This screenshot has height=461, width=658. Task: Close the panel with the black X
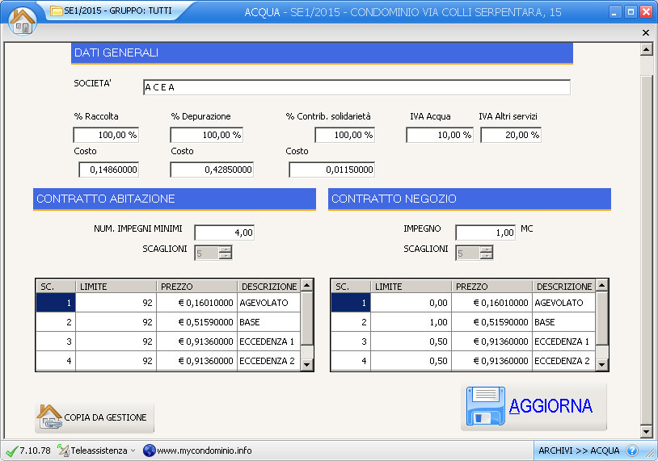[645, 32]
